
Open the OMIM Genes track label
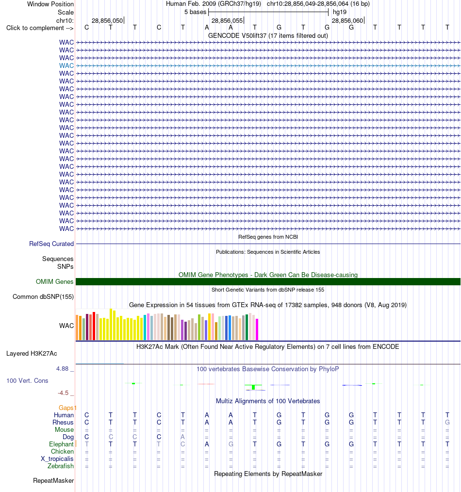click(55, 282)
